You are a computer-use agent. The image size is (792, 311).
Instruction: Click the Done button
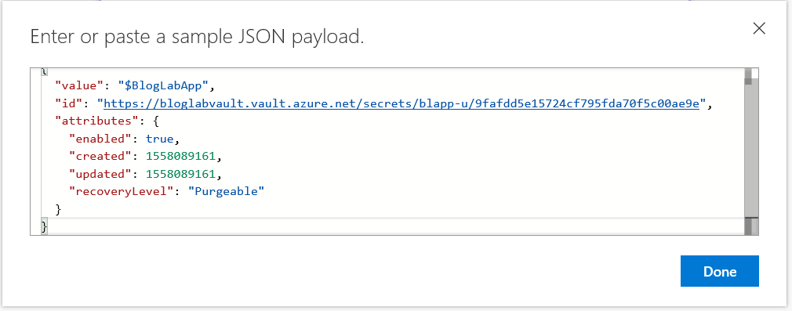pyautogui.click(x=720, y=271)
